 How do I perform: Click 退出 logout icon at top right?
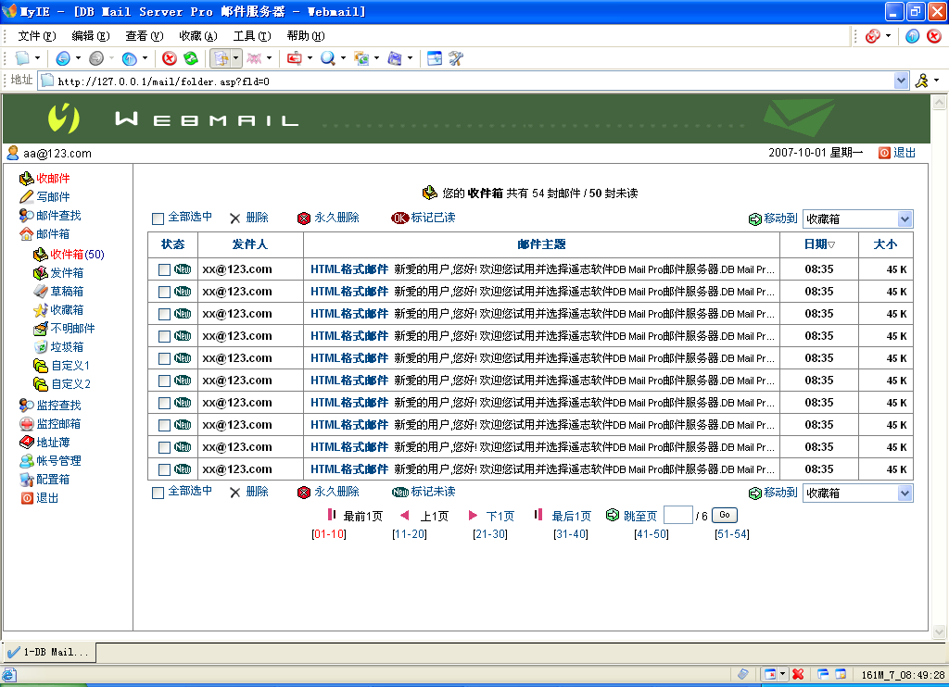pyautogui.click(x=884, y=154)
